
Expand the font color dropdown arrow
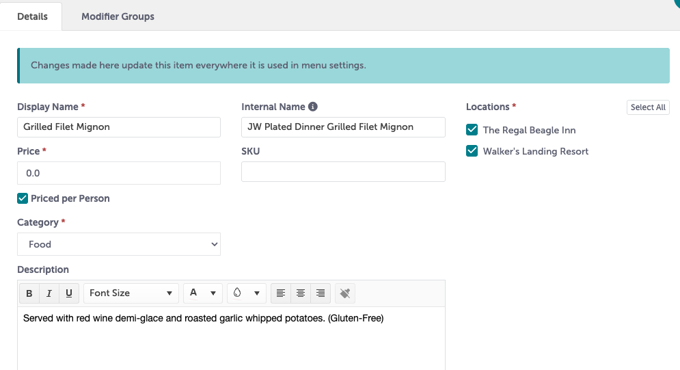pyautogui.click(x=213, y=293)
